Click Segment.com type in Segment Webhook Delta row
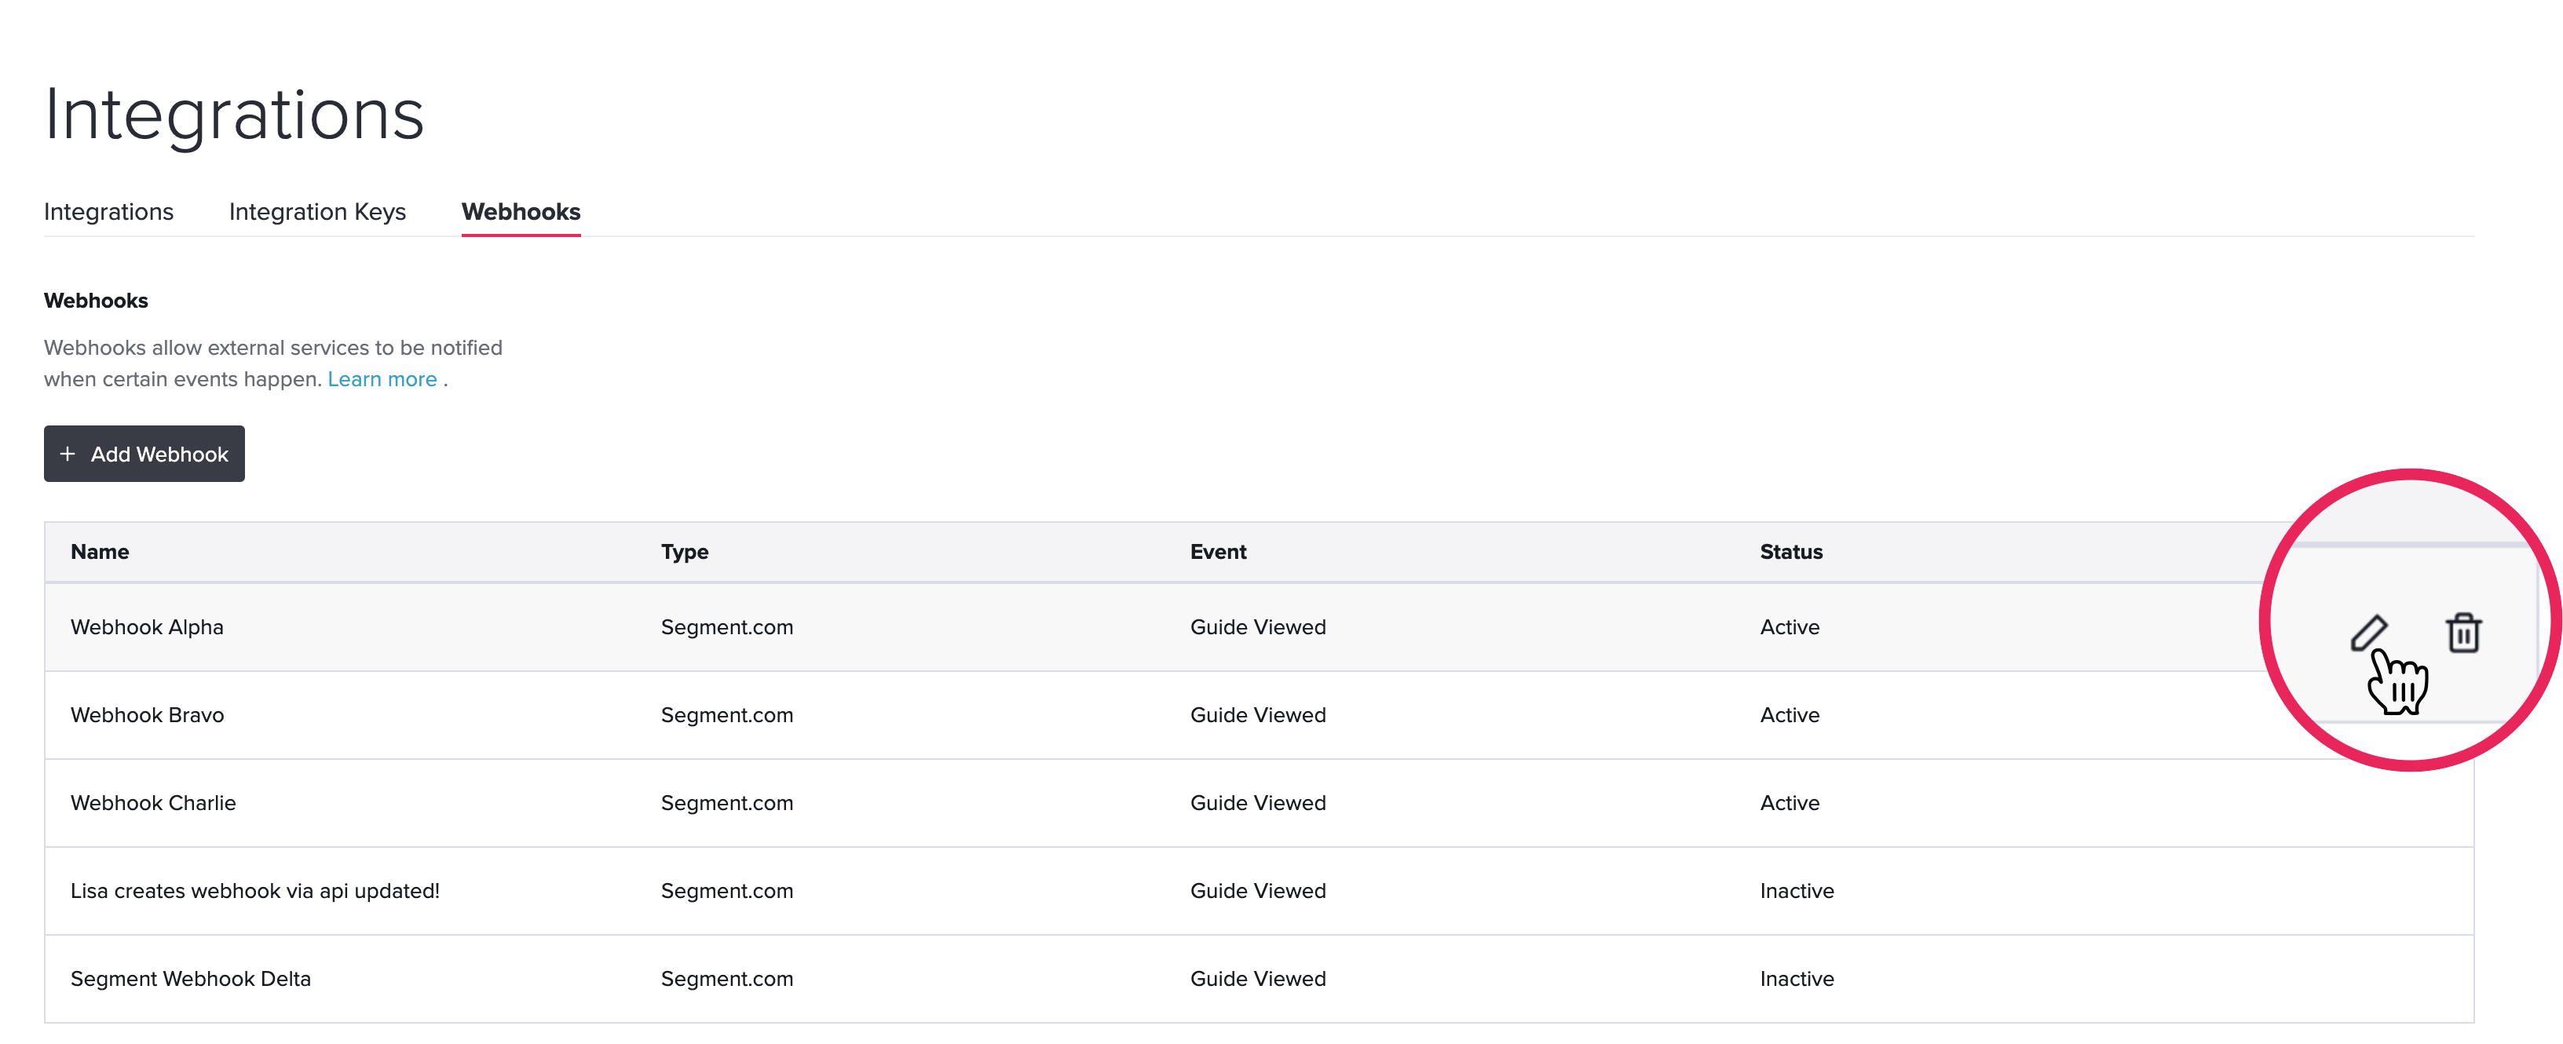This screenshot has width=2563, height=1044. tap(727, 980)
